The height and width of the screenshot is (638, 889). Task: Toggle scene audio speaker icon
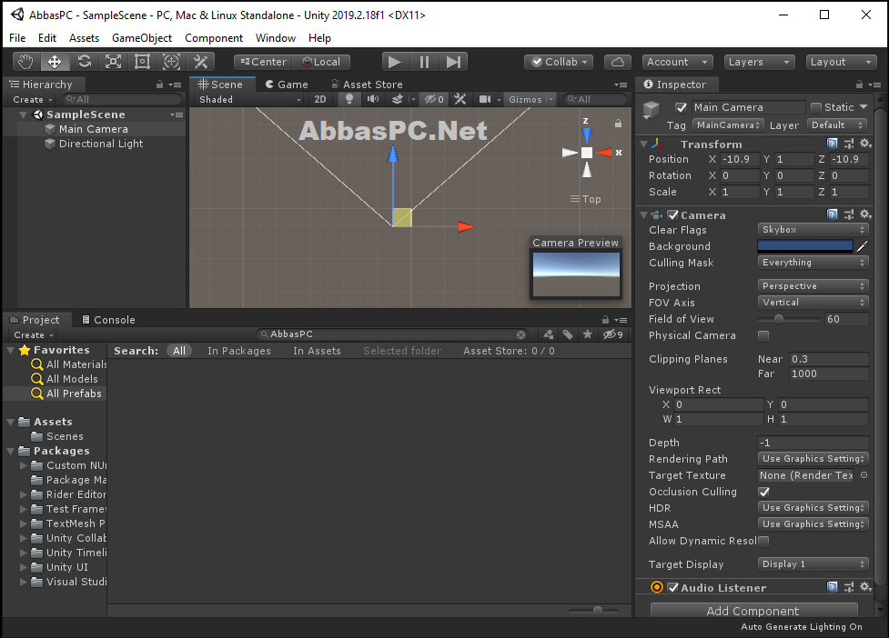pos(373,99)
